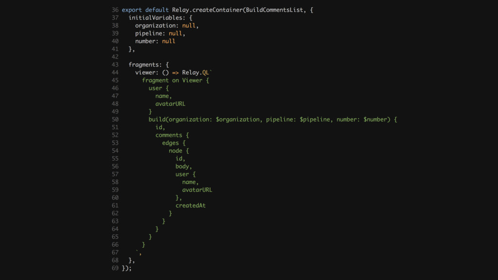Image resolution: width=498 pixels, height=280 pixels.
Task: Click 'user {' on line 46
Action: 159,88
